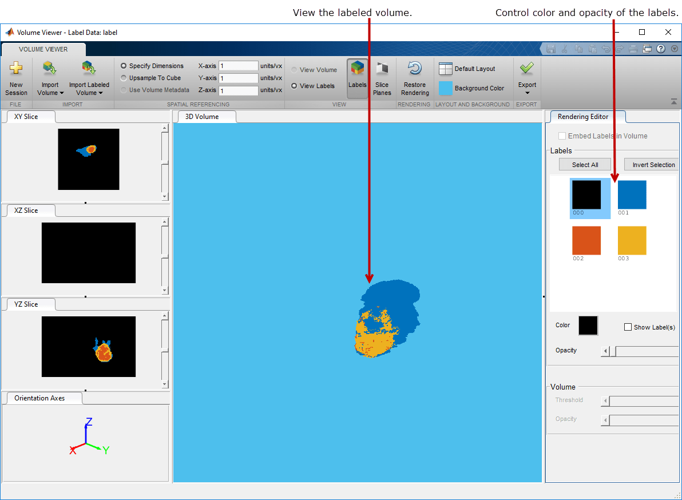
Task: Click the undo icon in quick toolbar
Action: (606, 49)
